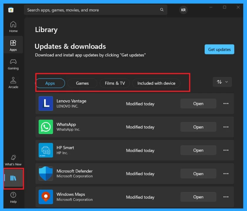The height and width of the screenshot is (211, 247).
Task: Open the Arcade section
Action: coord(13,83)
